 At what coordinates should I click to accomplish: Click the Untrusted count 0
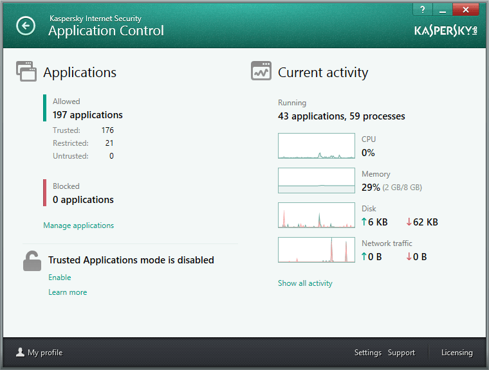click(x=111, y=155)
